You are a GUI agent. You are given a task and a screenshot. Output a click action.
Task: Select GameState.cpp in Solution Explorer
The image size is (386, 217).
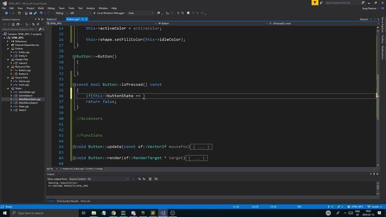[x=27, y=92]
